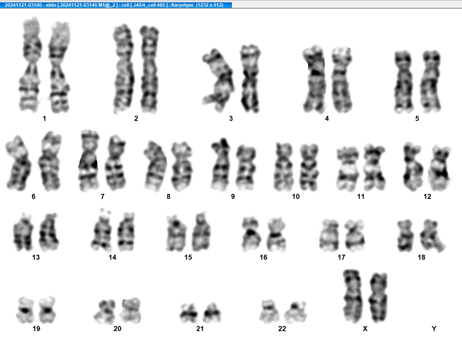
Task: Select the left chromosome 6 homolog
Action: point(18,162)
